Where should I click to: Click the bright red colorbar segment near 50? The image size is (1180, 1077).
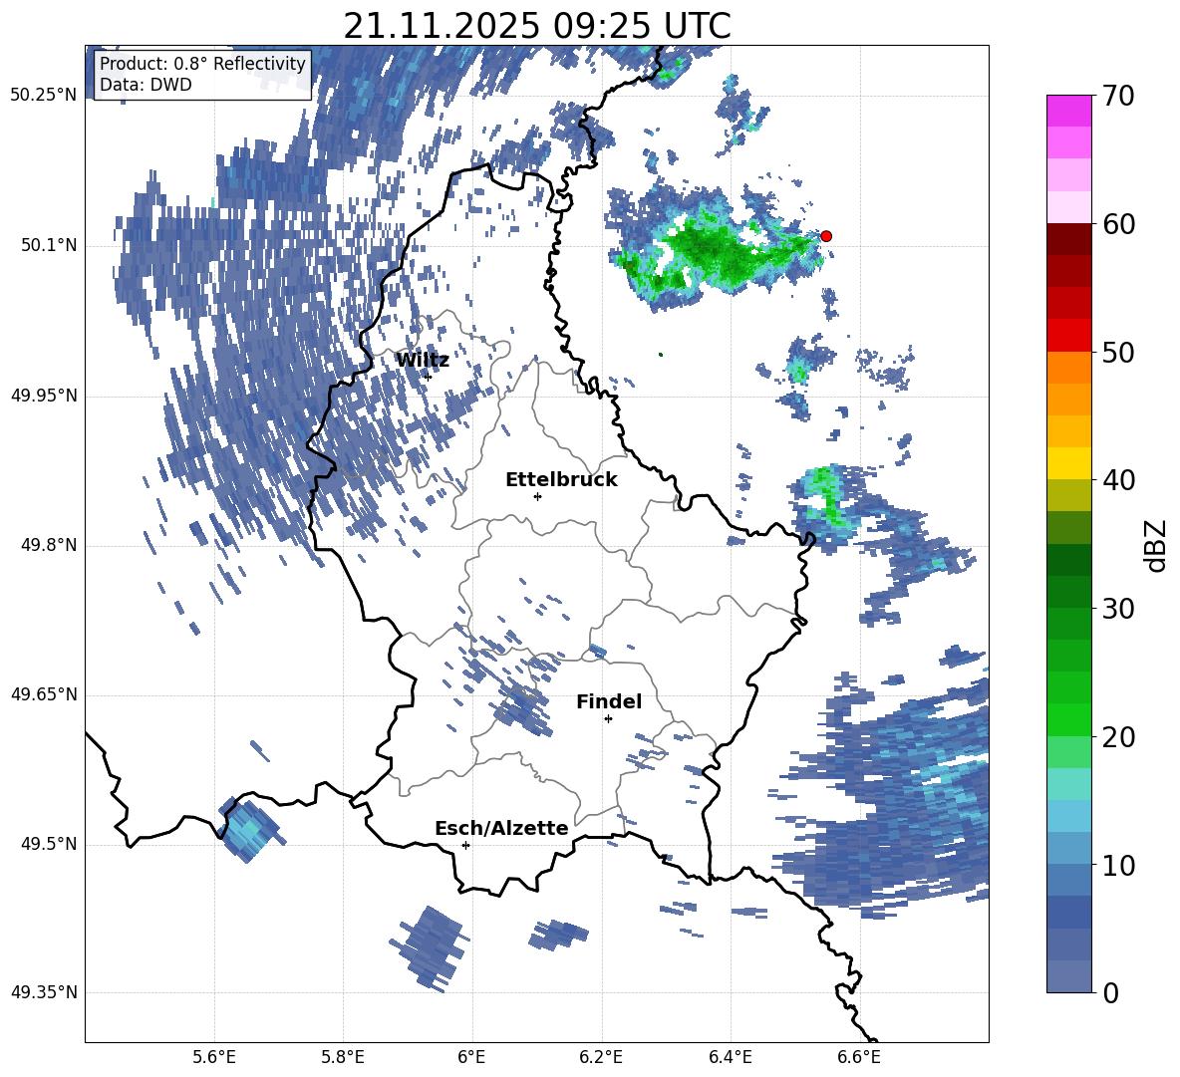tap(1068, 336)
